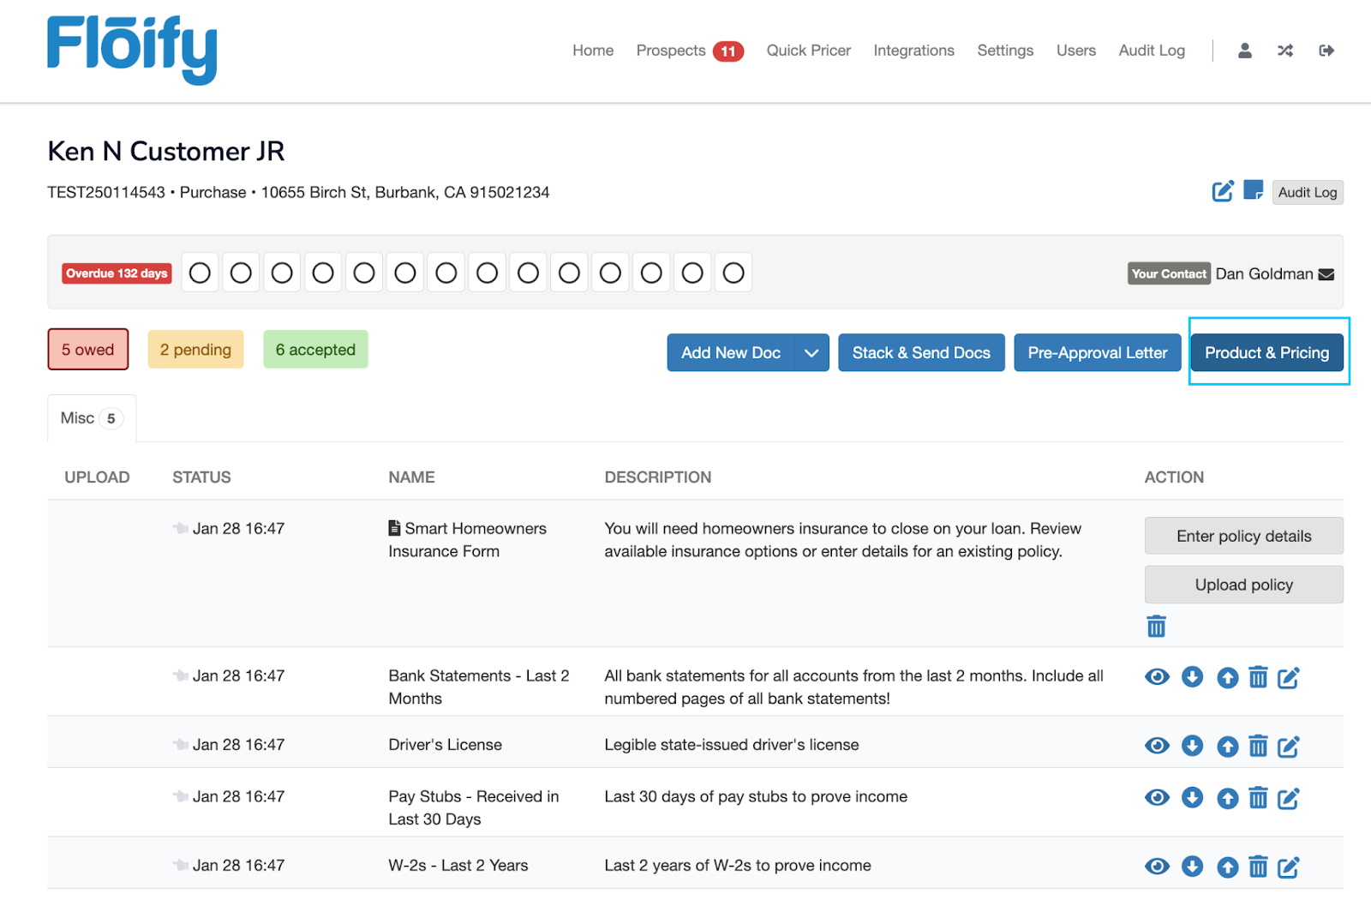This screenshot has width=1371, height=924.
Task: Upload file for Driver's License row
Action: (1227, 747)
